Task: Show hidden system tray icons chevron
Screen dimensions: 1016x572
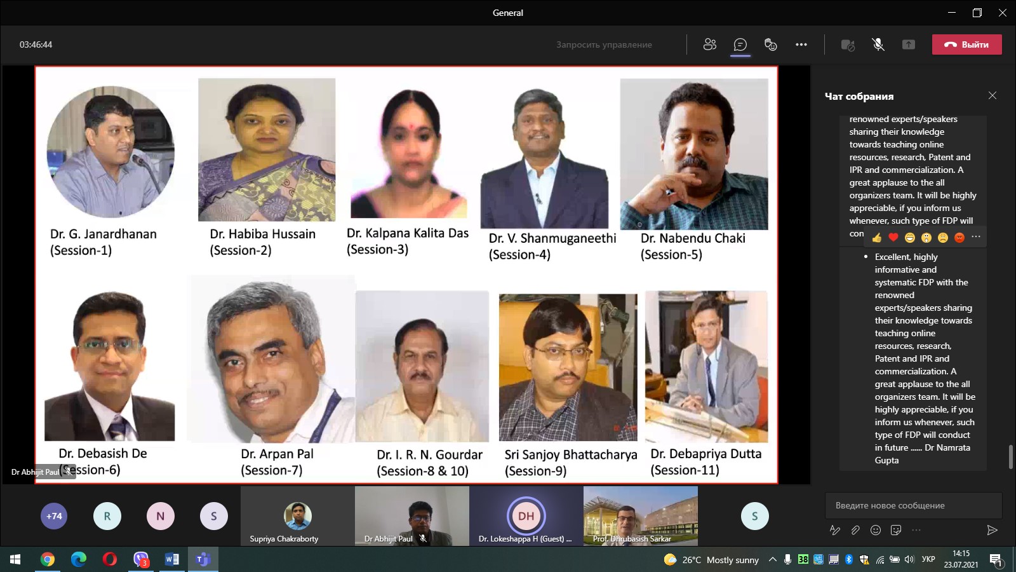Action: [x=772, y=560]
